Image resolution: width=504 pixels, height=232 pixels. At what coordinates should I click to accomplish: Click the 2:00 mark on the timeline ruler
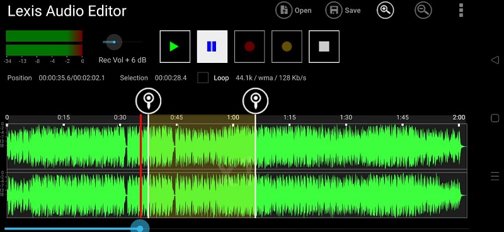pos(459,118)
